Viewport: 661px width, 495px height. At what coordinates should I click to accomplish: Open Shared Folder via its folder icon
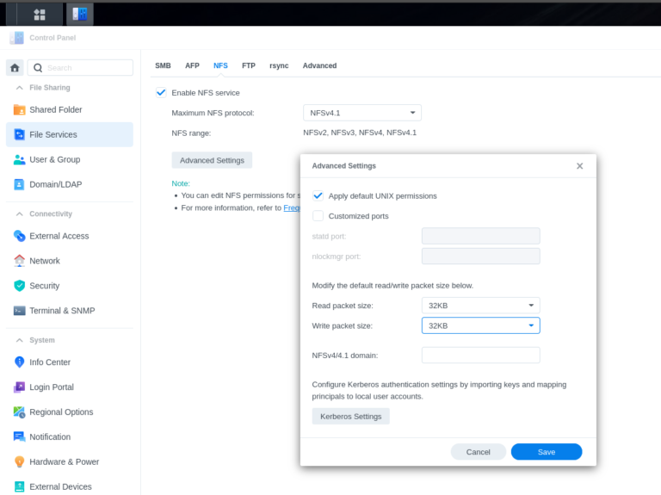[20, 109]
